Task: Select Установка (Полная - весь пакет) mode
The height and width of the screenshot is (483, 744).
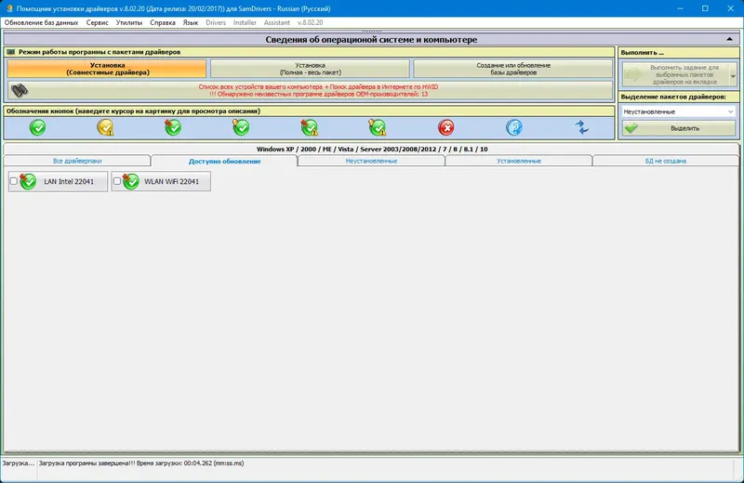Action: coord(311,69)
